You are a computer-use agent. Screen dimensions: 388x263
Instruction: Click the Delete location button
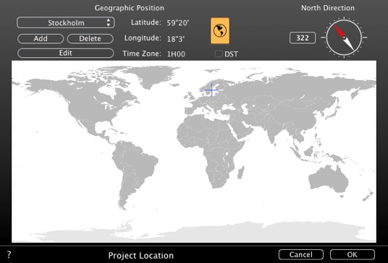(90, 39)
